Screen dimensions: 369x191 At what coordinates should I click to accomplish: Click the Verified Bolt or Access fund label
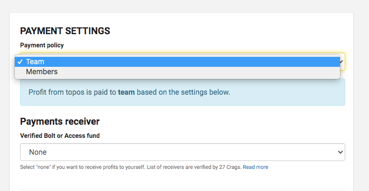coord(60,136)
